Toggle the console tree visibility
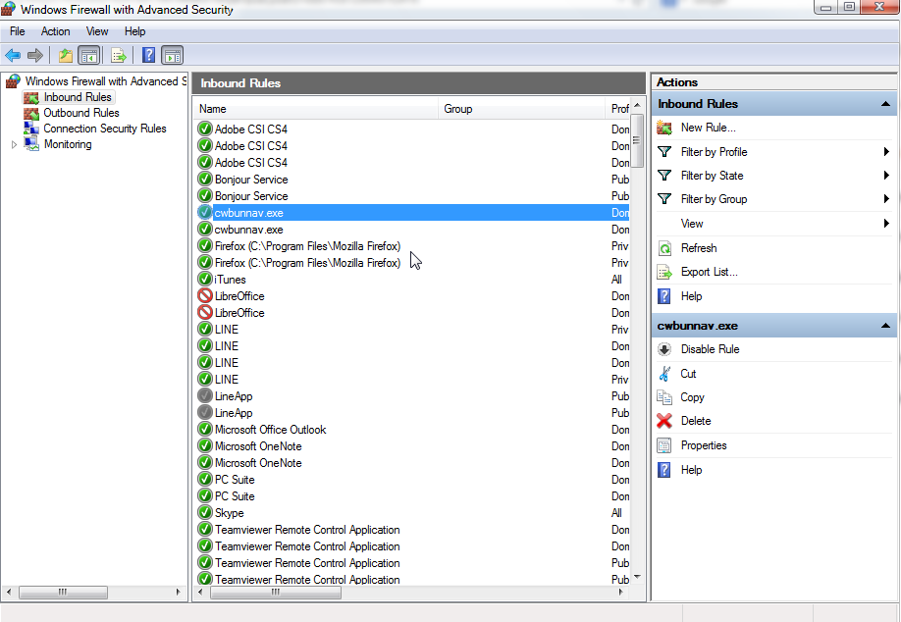 coord(89,55)
